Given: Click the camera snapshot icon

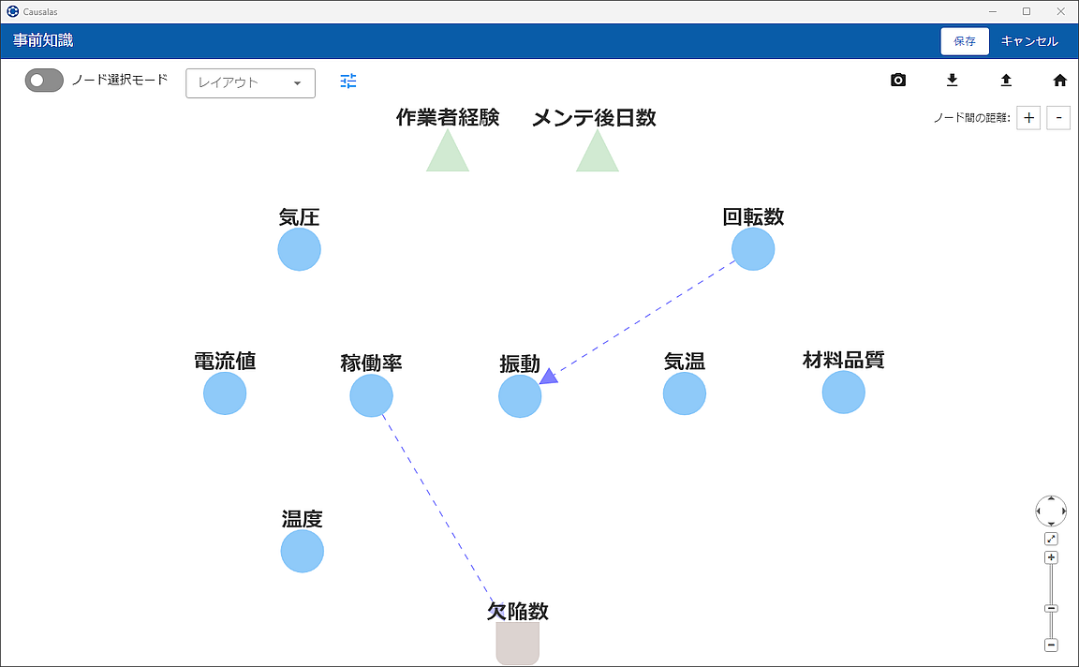Looking at the screenshot, I should (x=898, y=81).
